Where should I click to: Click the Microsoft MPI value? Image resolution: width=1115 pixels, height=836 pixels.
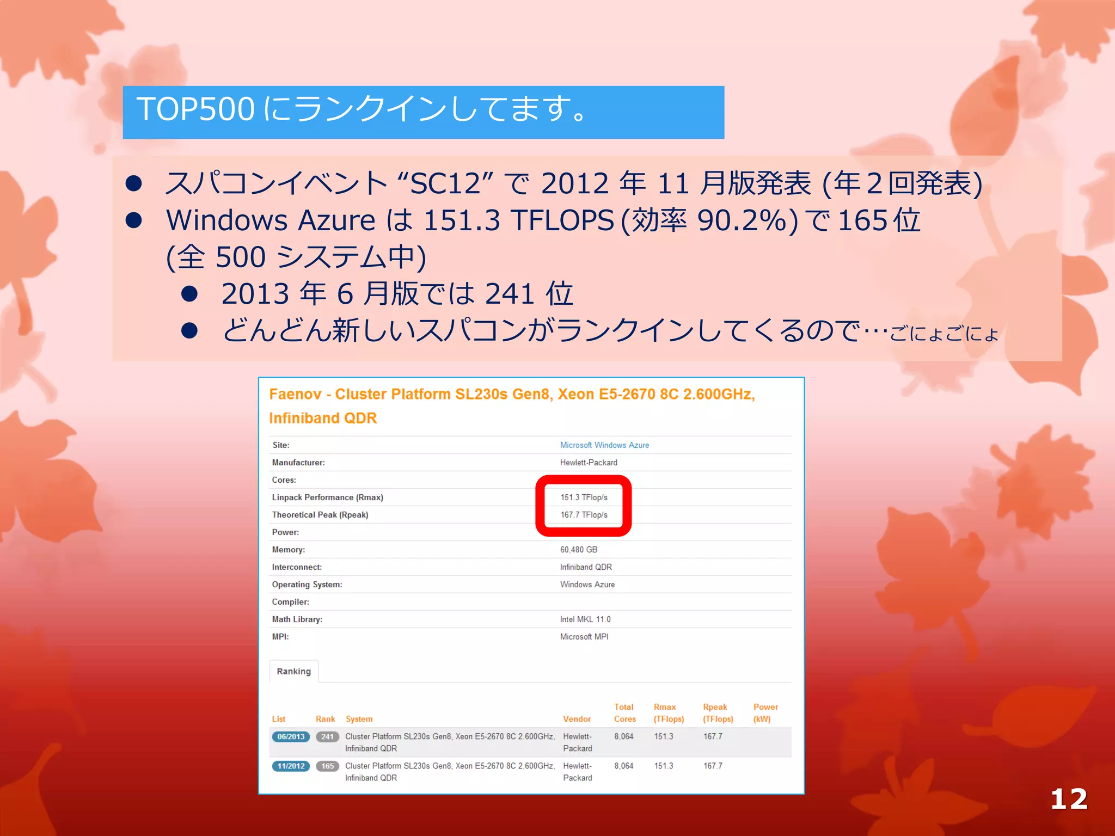coord(584,637)
